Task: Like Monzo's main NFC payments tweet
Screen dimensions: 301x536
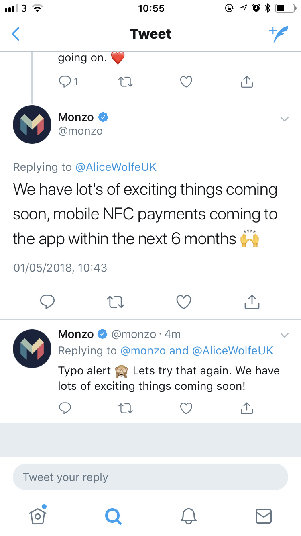Action: coord(184,302)
